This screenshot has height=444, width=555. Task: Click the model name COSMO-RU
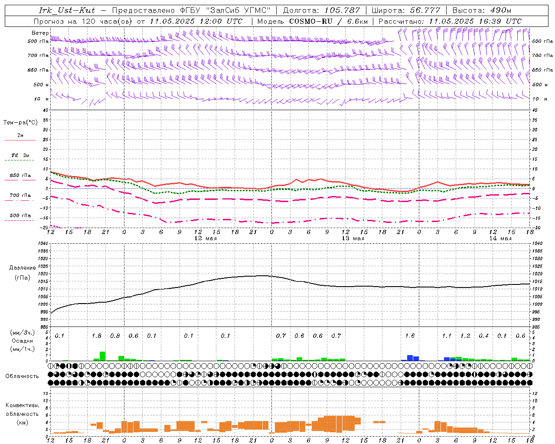(311, 21)
